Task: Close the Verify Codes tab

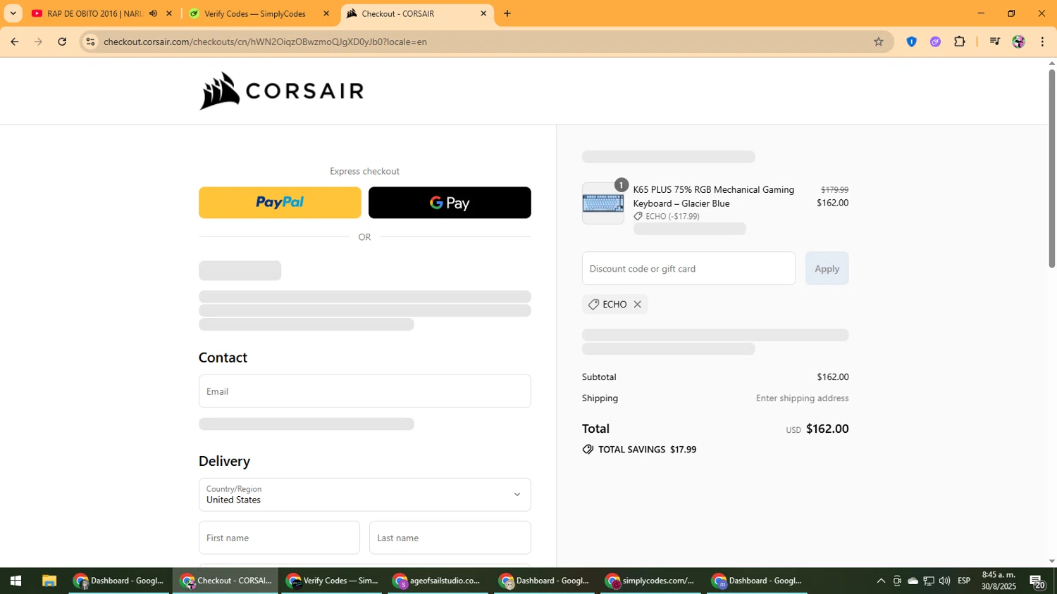Action: 326,13
